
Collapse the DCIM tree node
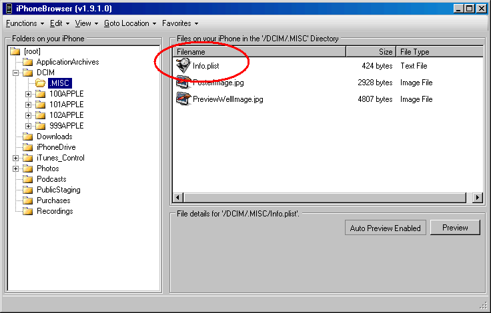pyautogui.click(x=15, y=73)
